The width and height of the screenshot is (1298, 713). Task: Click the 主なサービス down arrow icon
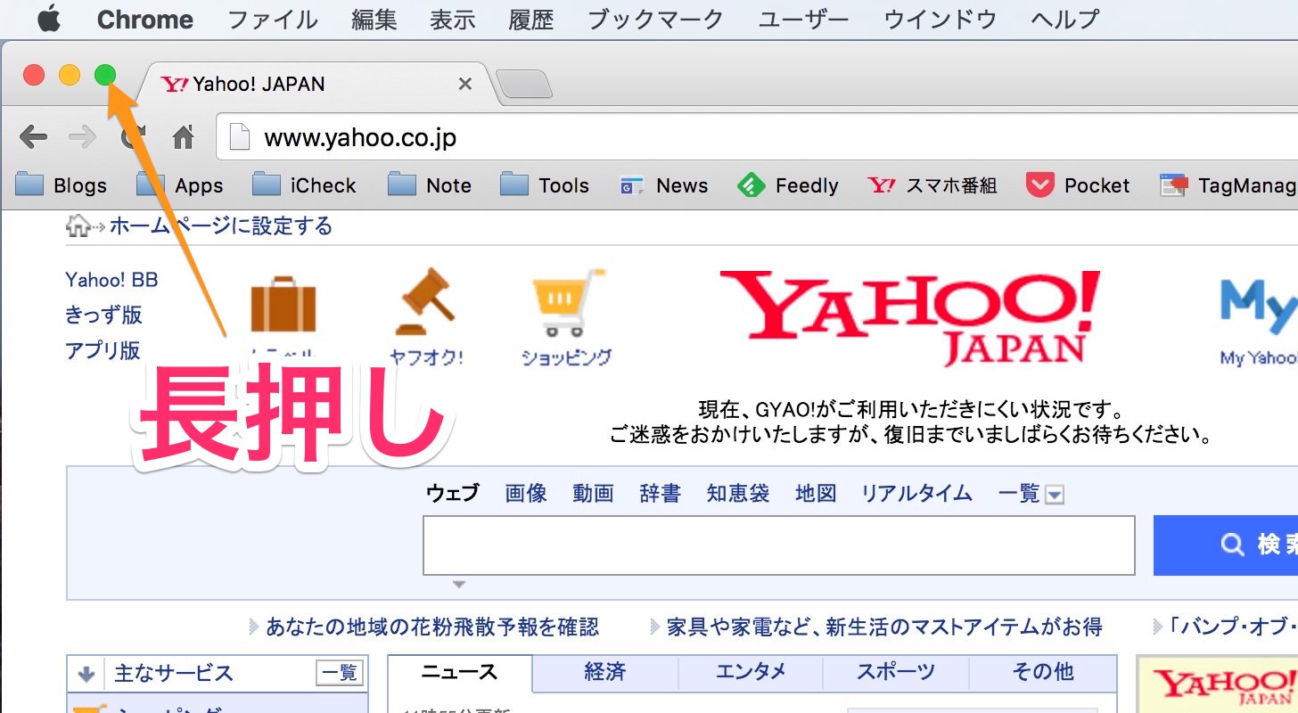(86, 673)
